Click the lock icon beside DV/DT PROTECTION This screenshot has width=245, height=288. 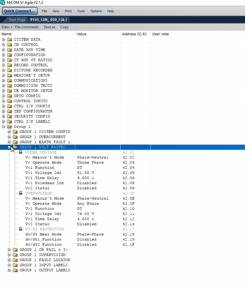(x=21, y=229)
